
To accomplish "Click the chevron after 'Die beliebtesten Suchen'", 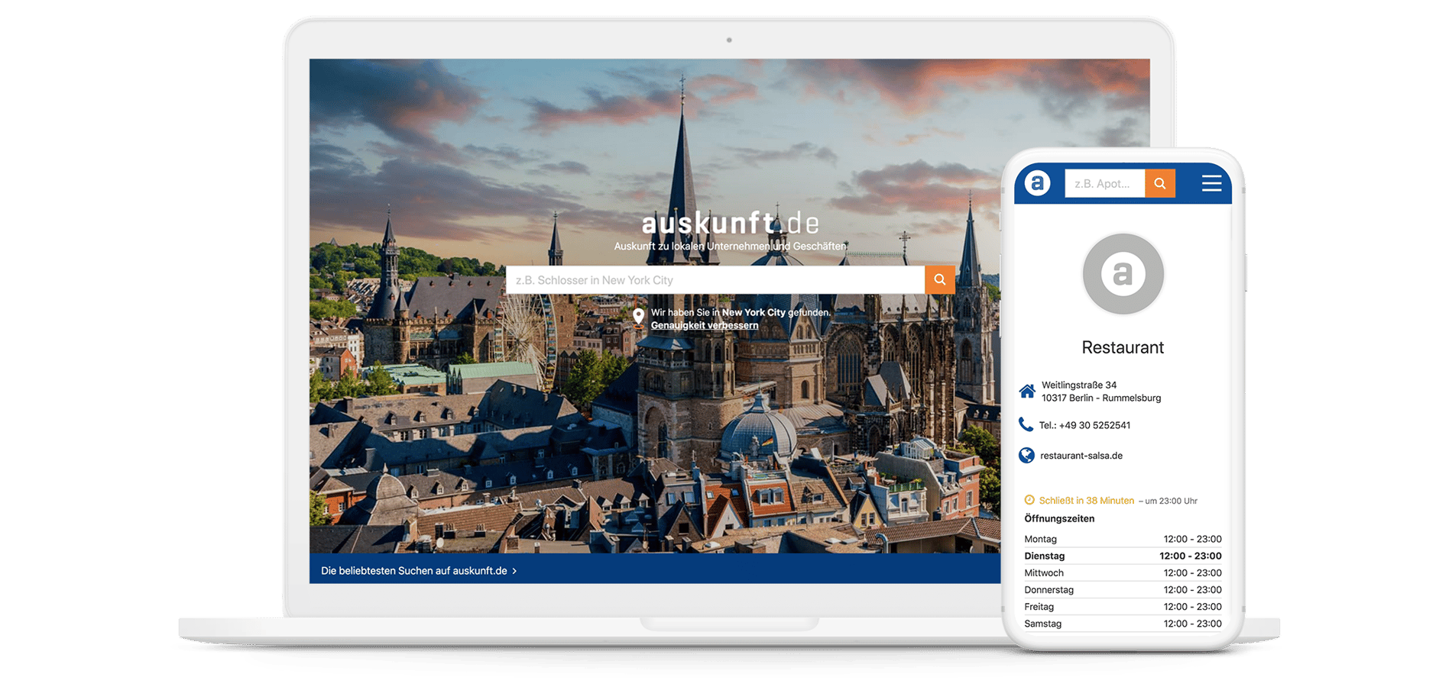I will click(514, 571).
